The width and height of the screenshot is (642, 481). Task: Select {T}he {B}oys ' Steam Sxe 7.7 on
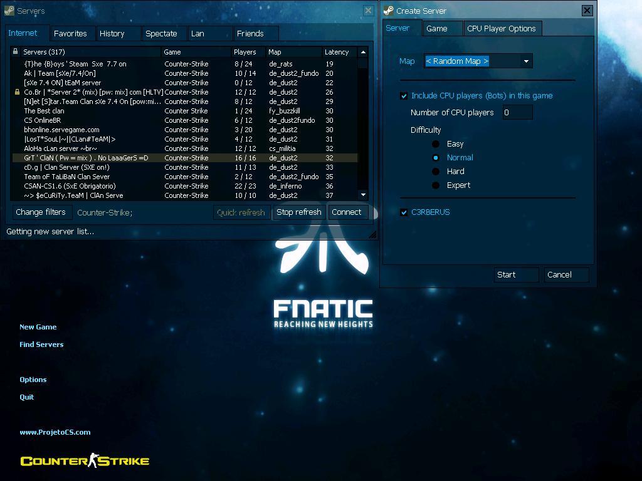(185, 64)
